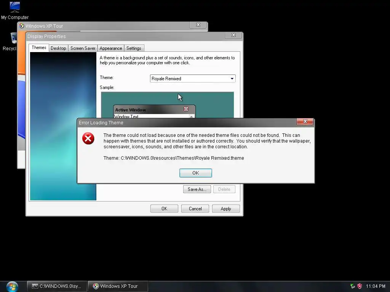Select Windows XP Tour taskbar button
The image size is (390, 292).
(118, 286)
